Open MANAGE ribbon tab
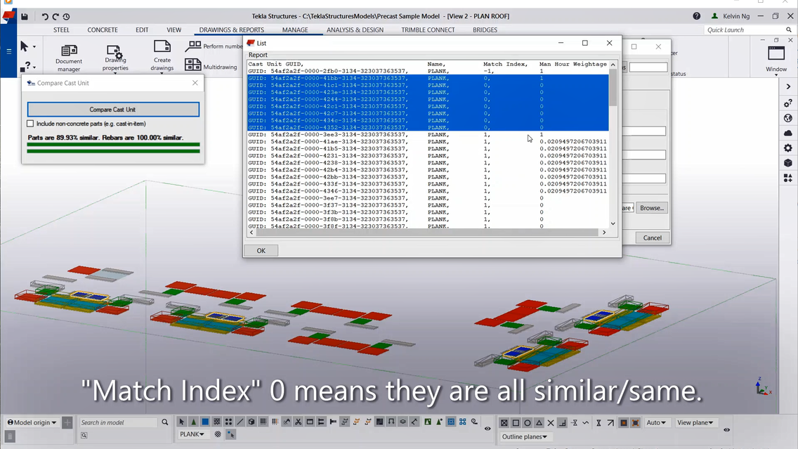The image size is (798, 449). [x=295, y=30]
